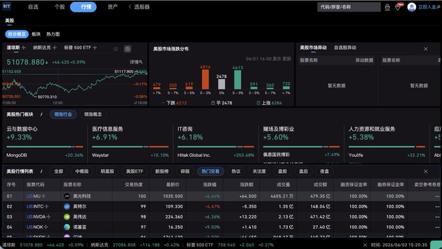The height and width of the screenshot is (249, 442).
Task: Add 纳斯达克 to watchlist with plus icon
Action: 55,47
